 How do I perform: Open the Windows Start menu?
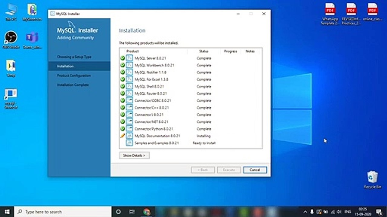(x=7, y=212)
